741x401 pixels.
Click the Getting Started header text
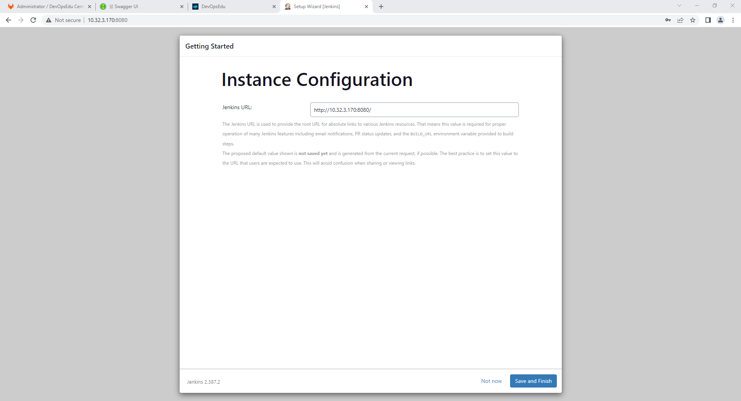click(209, 46)
